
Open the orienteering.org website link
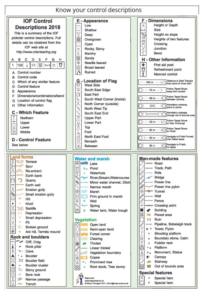[36, 52]
